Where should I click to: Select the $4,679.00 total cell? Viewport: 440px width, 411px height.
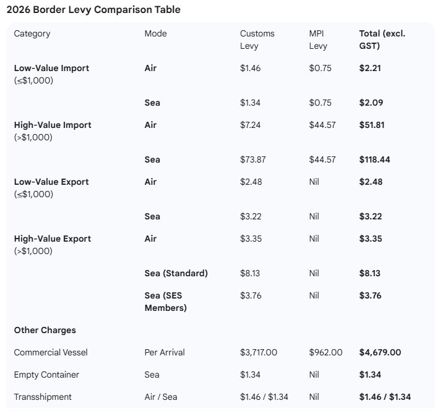pyautogui.click(x=380, y=352)
